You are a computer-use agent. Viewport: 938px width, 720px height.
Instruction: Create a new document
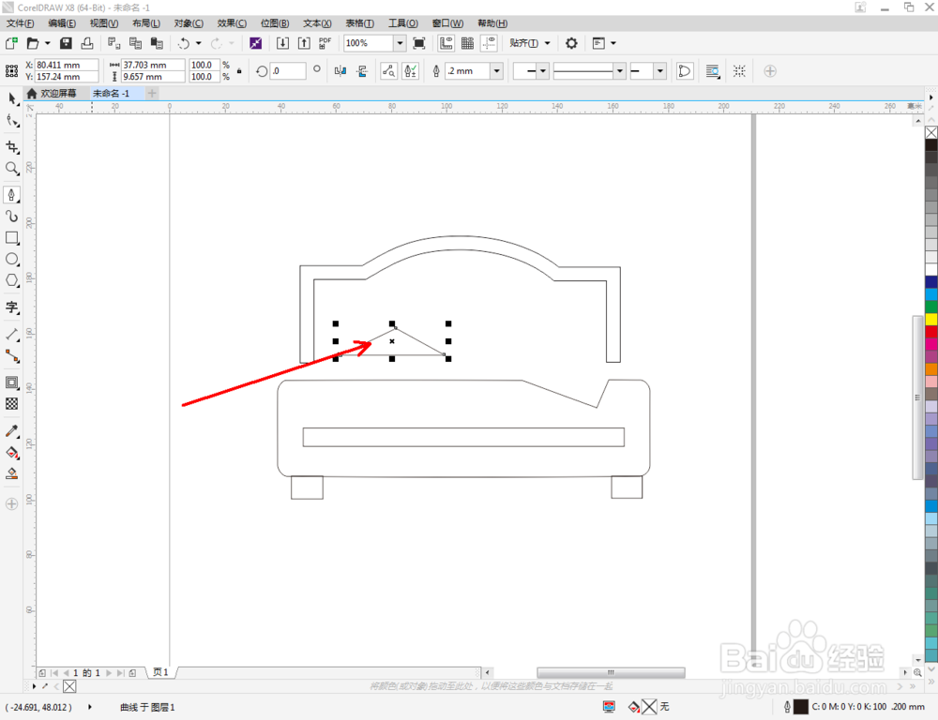click(x=11, y=43)
